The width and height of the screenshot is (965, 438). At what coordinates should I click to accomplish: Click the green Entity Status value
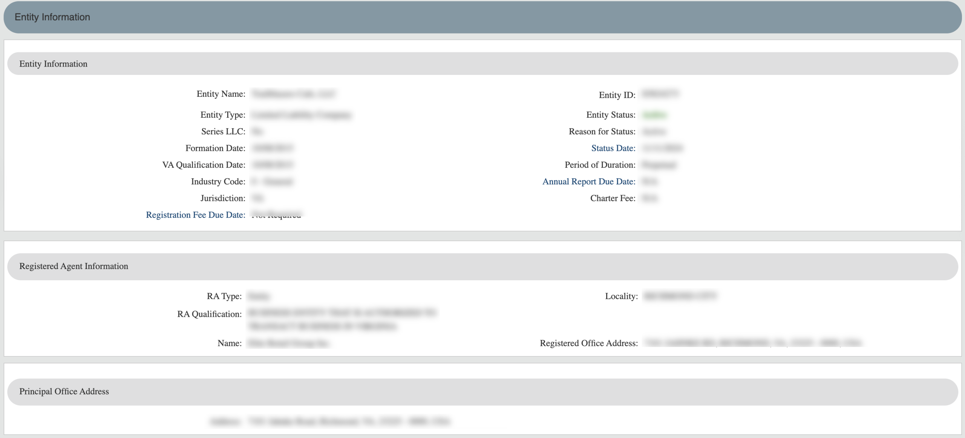point(655,115)
